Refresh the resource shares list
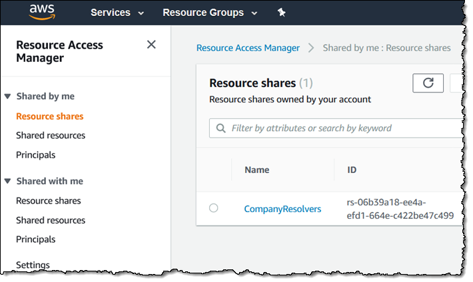Image resolution: width=473 pixels, height=282 pixels. coord(428,82)
